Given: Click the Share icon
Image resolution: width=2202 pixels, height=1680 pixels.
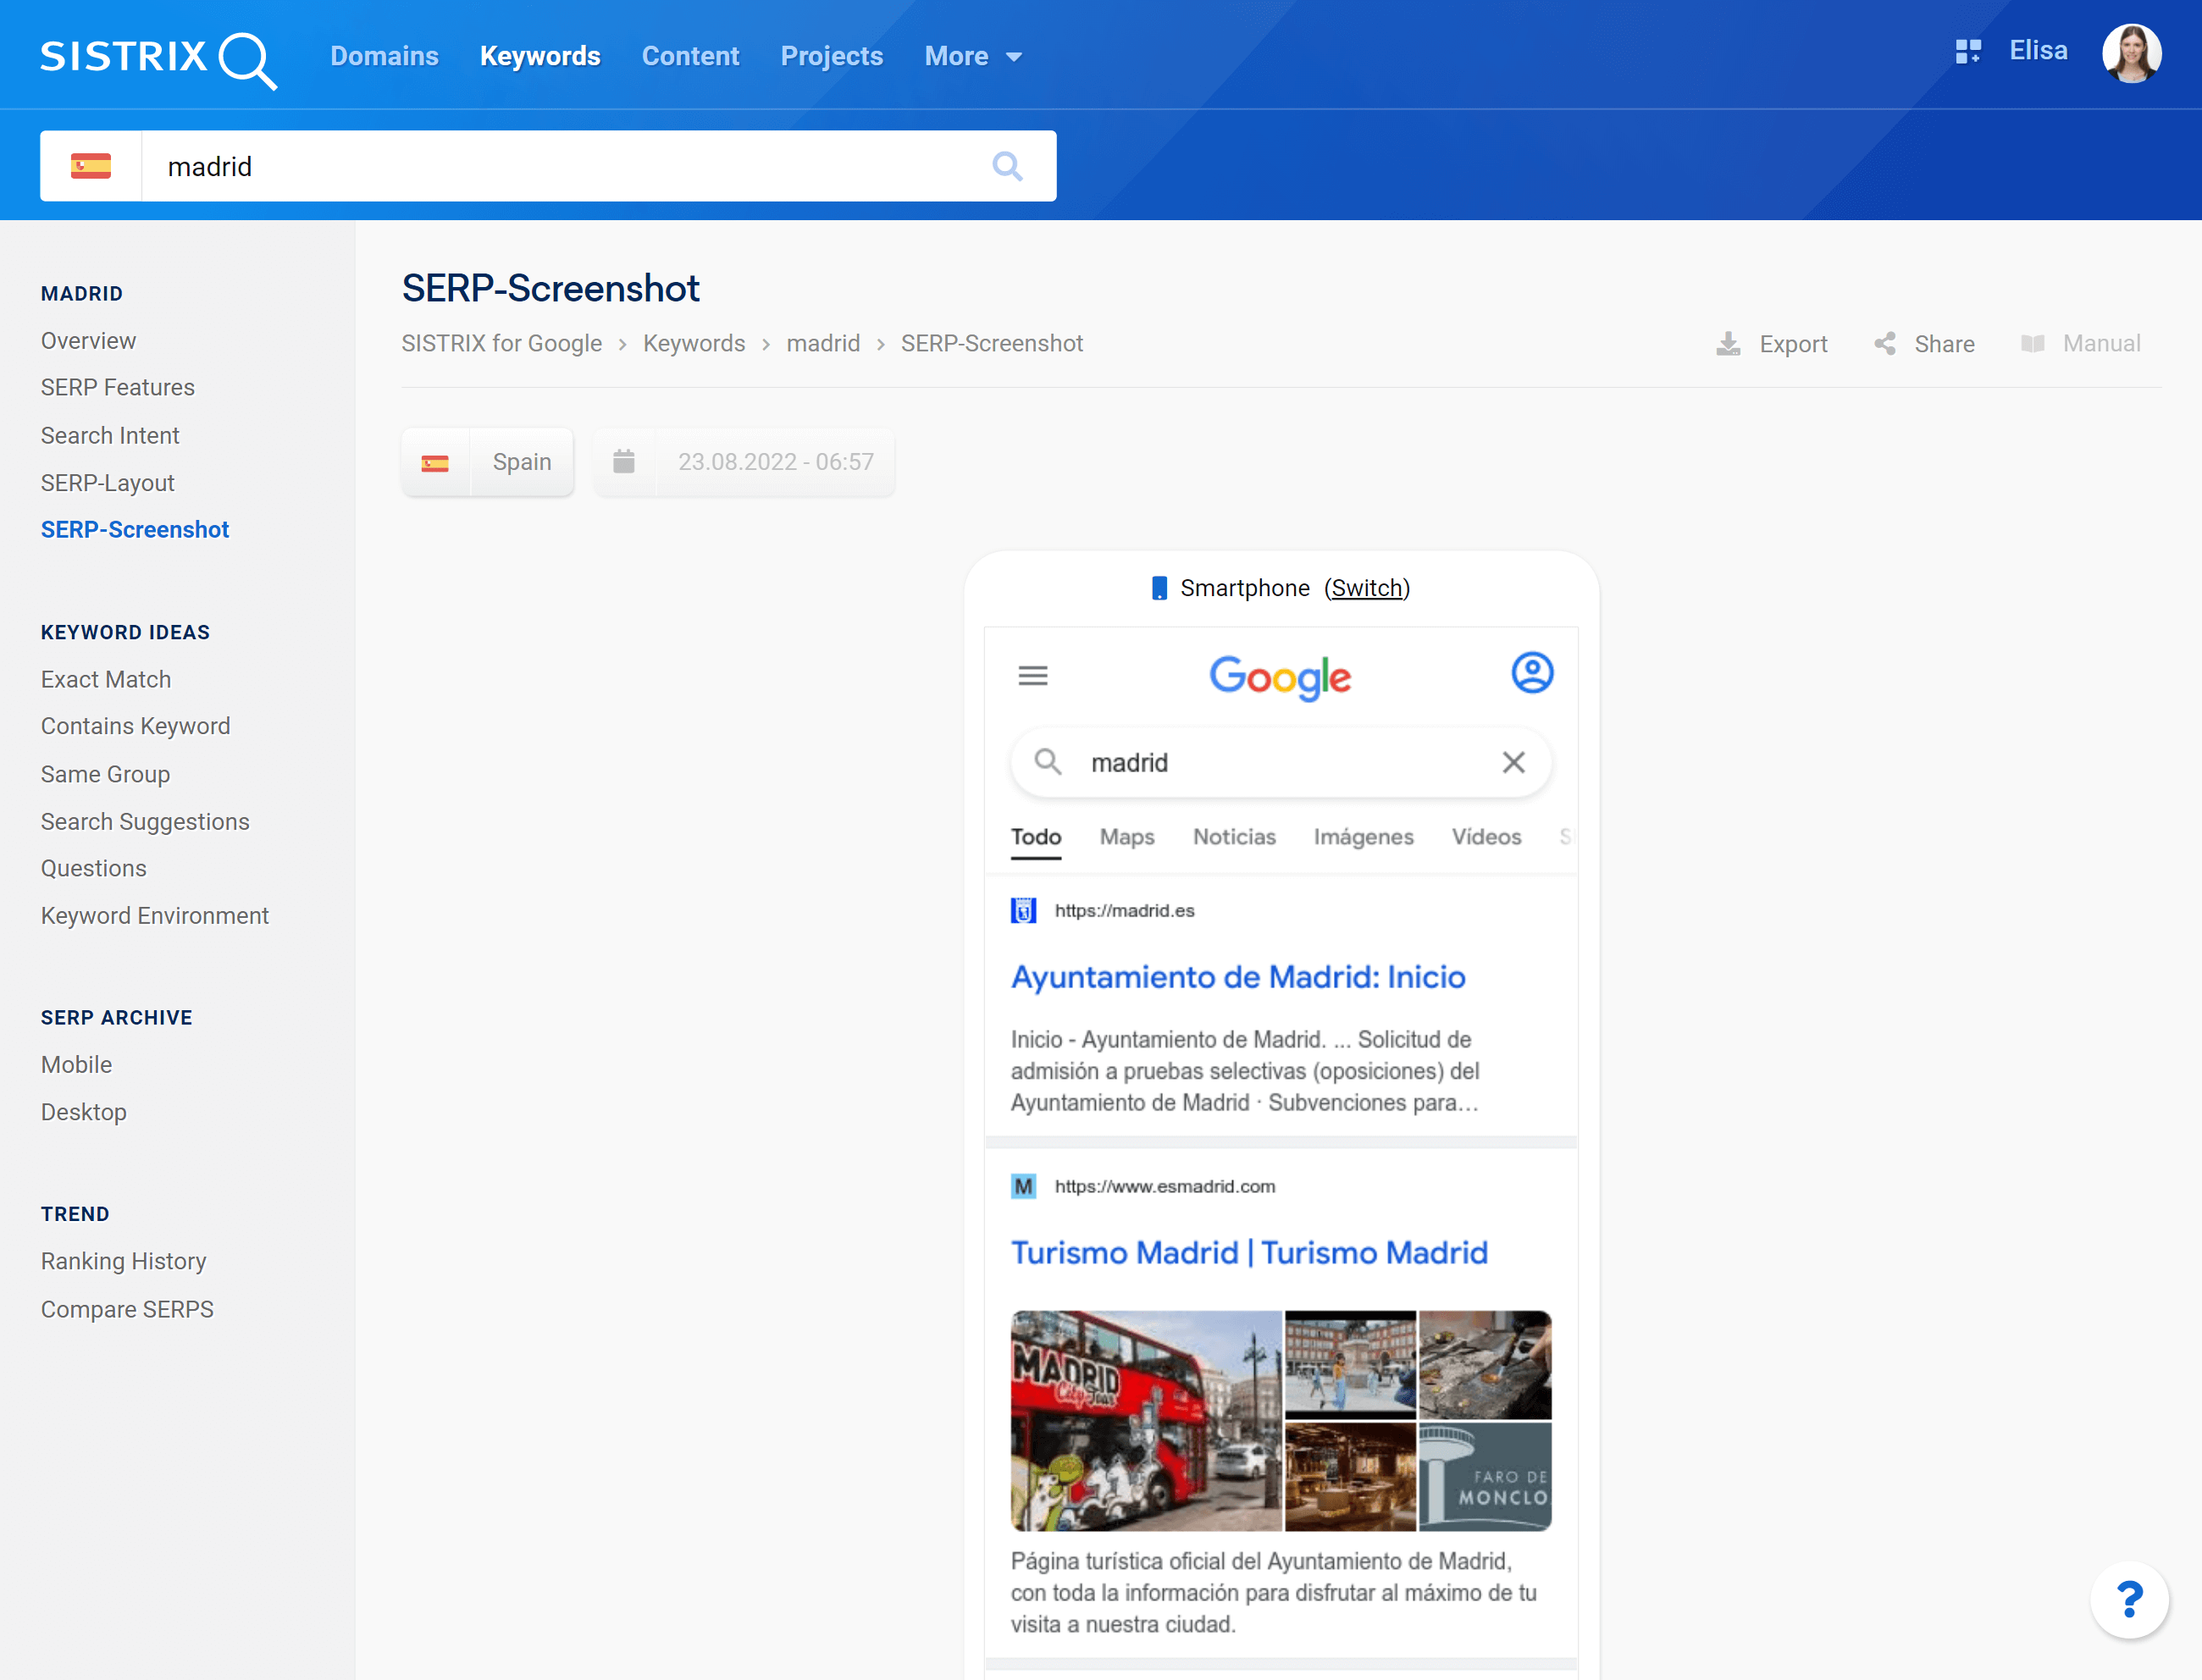Looking at the screenshot, I should click(x=1885, y=344).
